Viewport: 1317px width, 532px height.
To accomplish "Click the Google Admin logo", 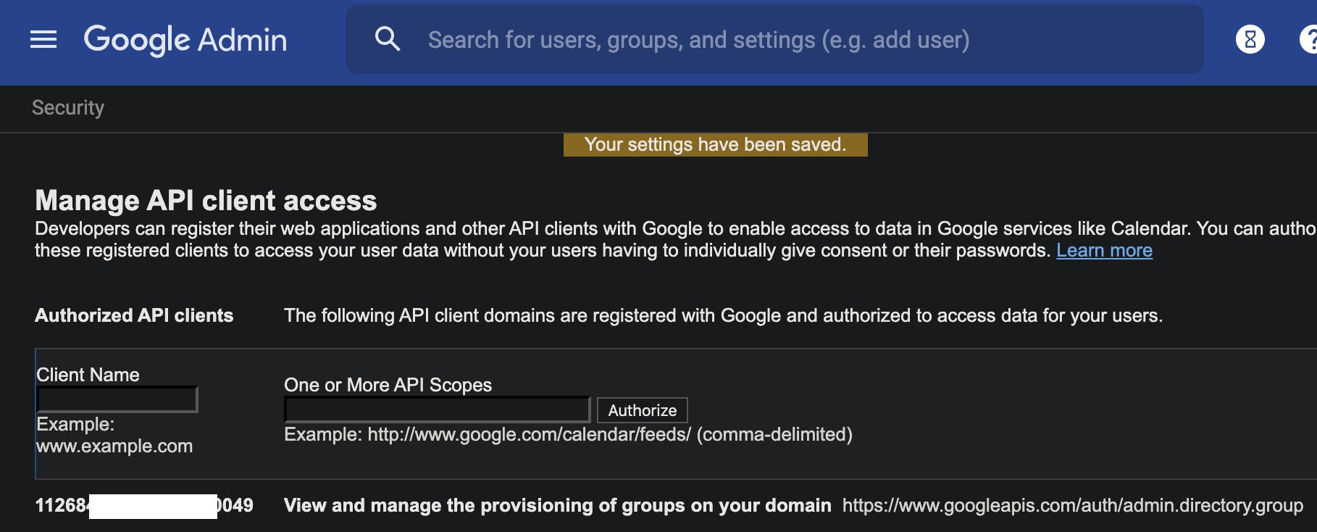I will tap(185, 40).
